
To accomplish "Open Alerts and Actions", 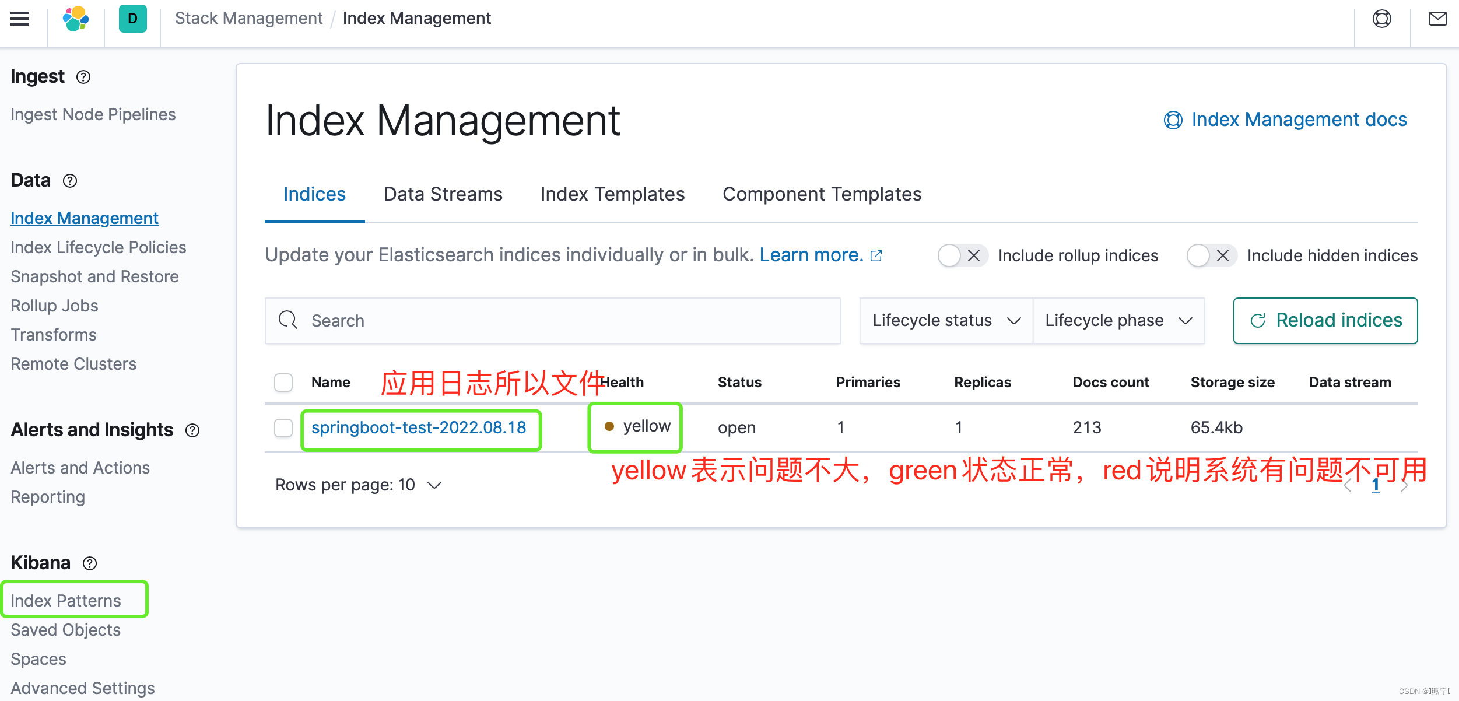I will pos(80,468).
